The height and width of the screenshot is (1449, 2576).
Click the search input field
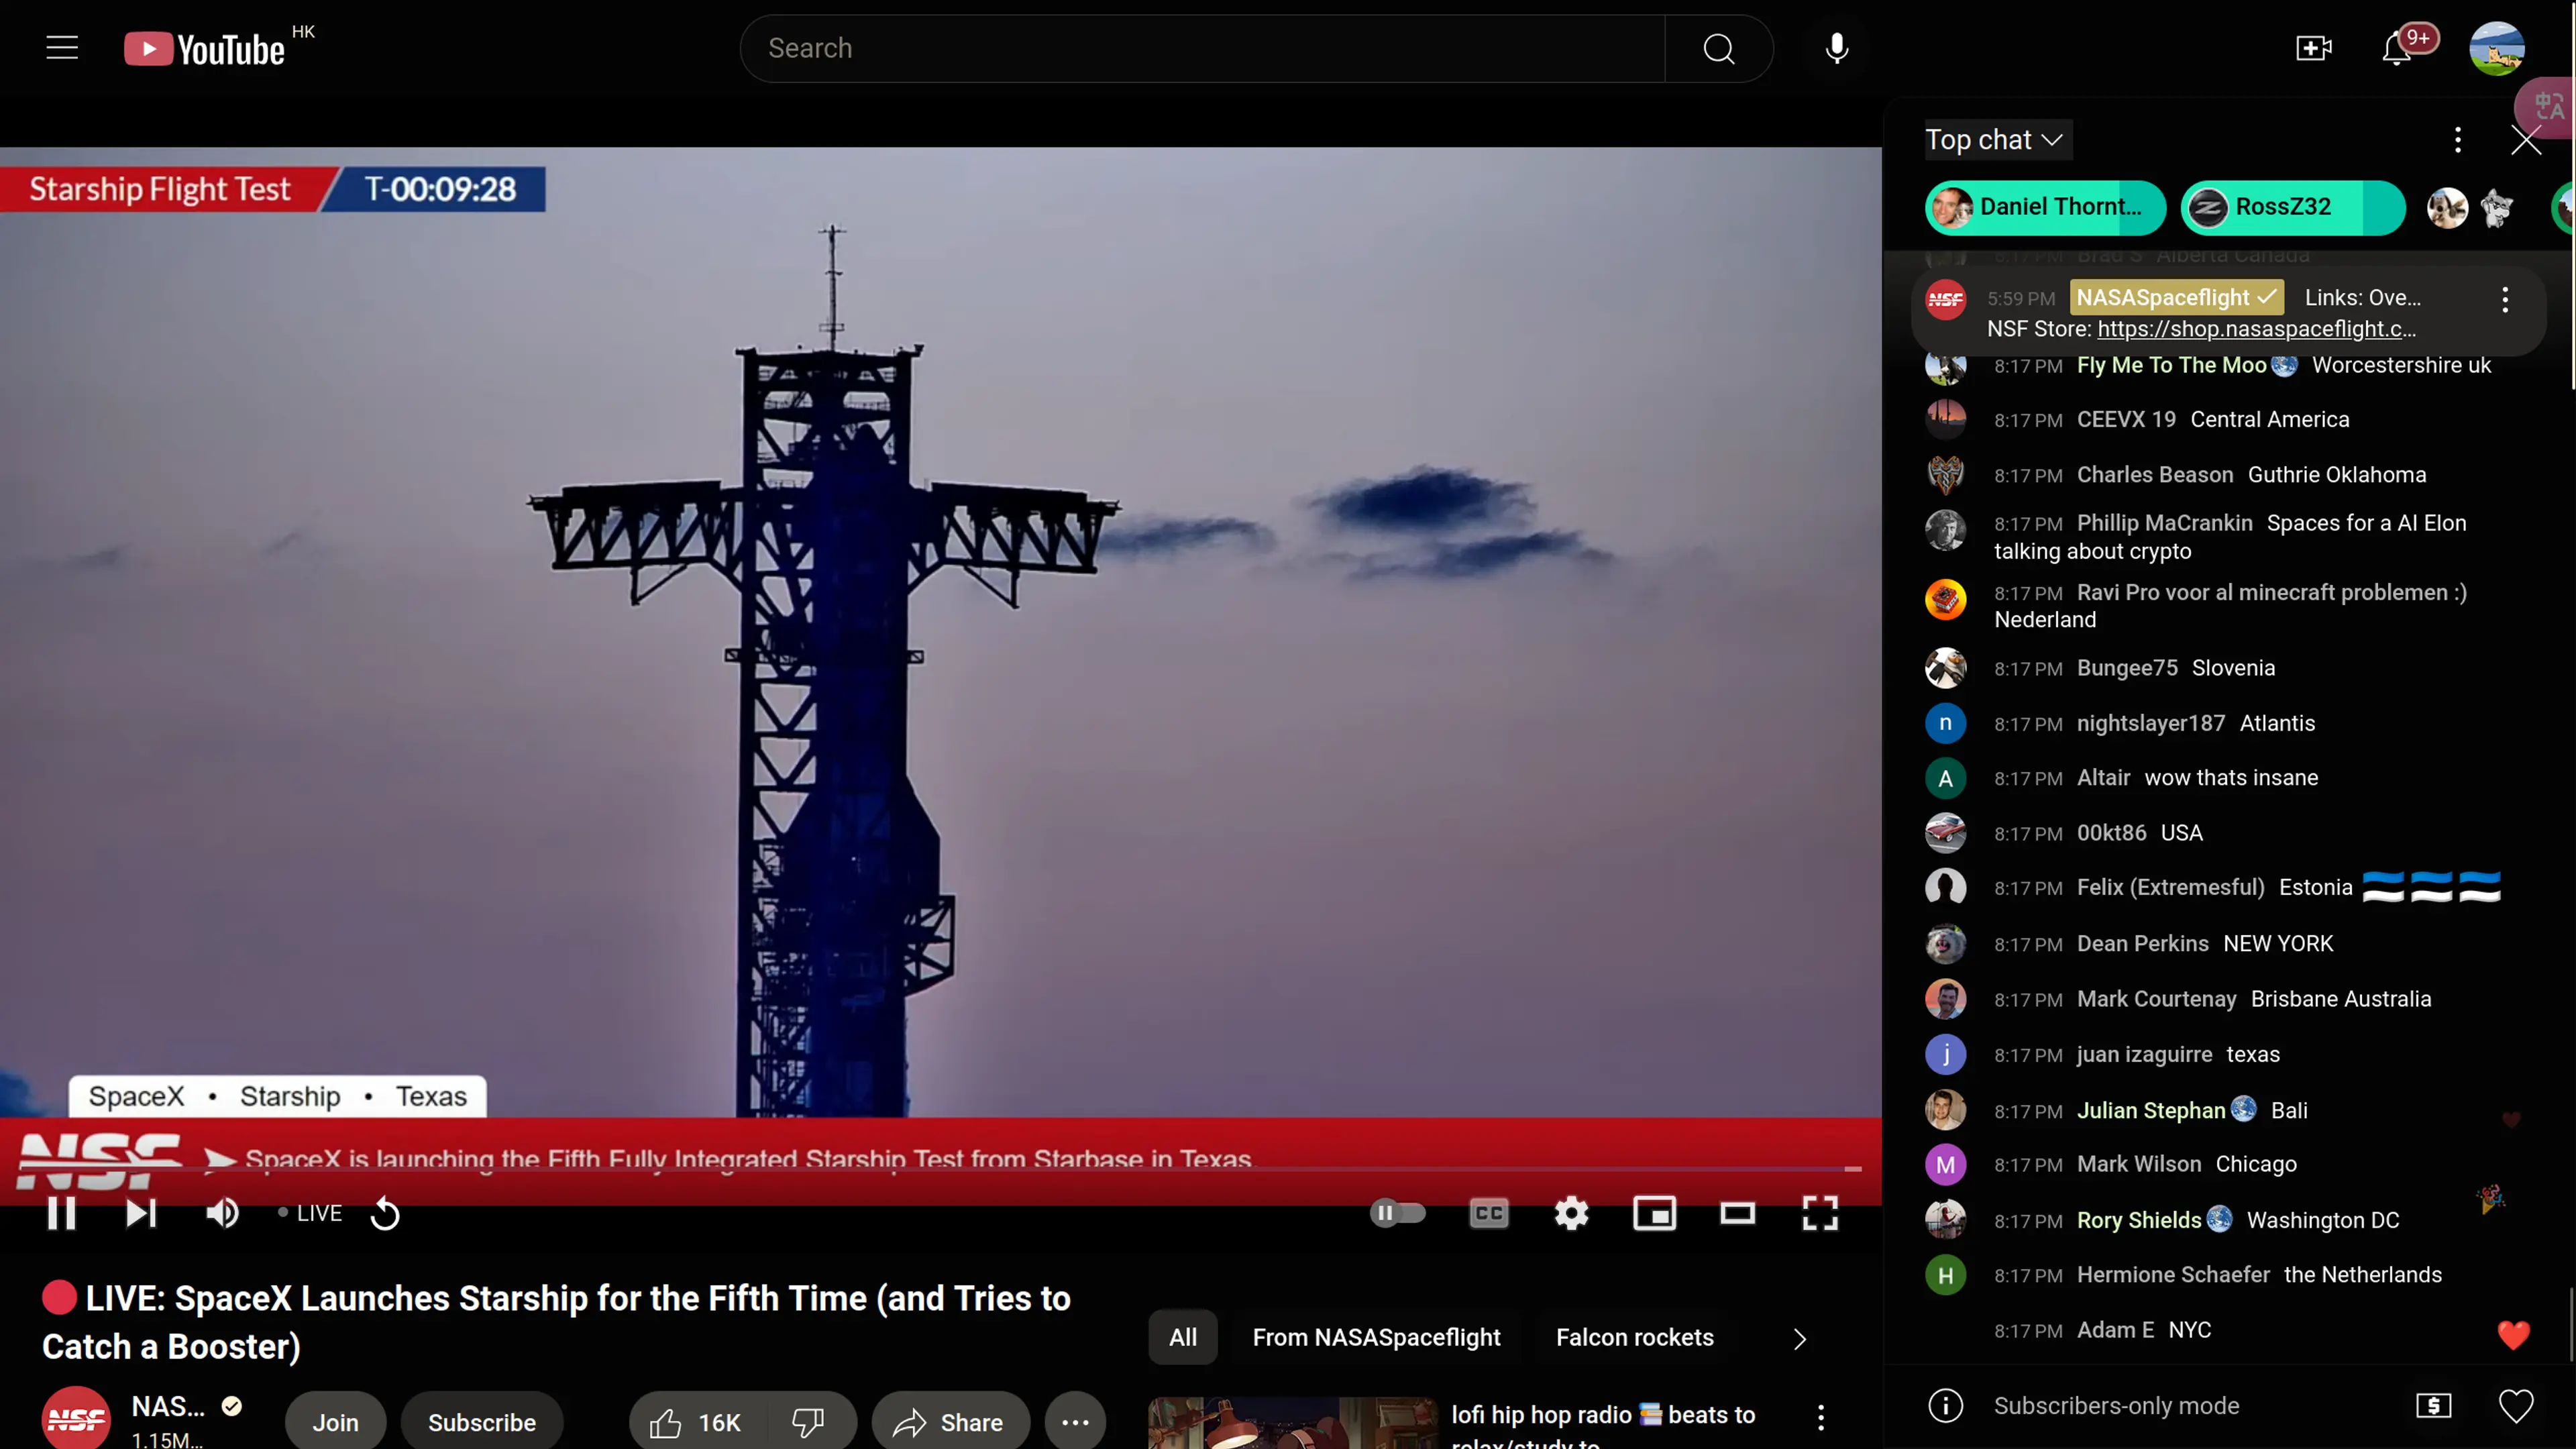pos(1202,48)
